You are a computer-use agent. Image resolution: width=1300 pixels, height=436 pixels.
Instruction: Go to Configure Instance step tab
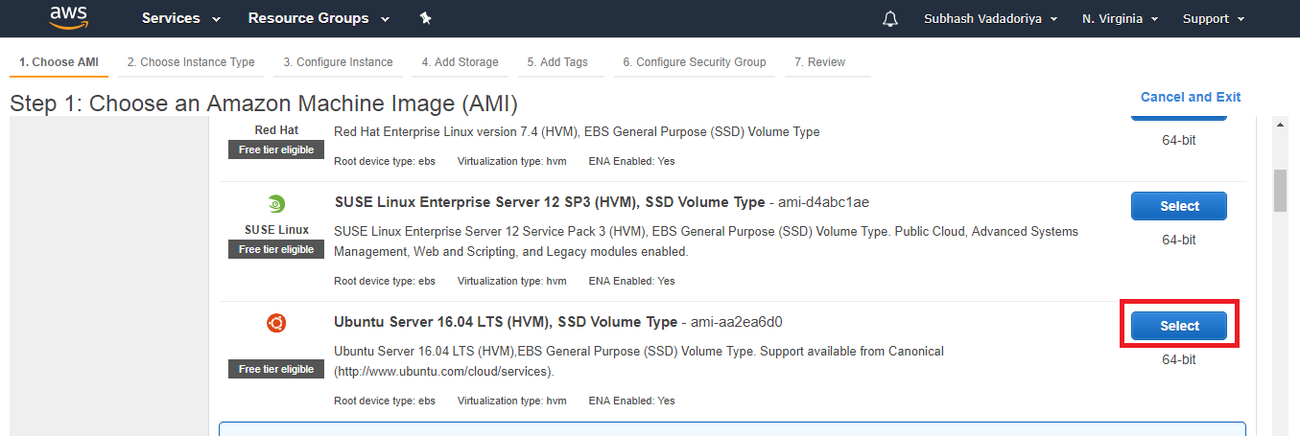coord(338,62)
